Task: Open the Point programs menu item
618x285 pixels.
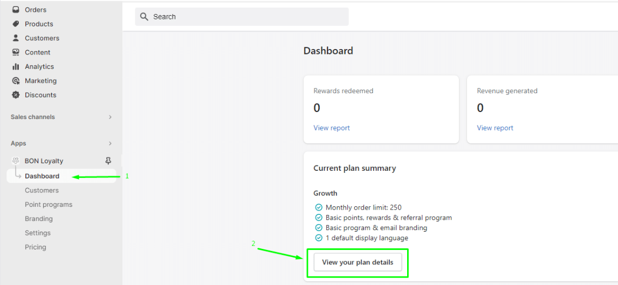Action: 49,205
